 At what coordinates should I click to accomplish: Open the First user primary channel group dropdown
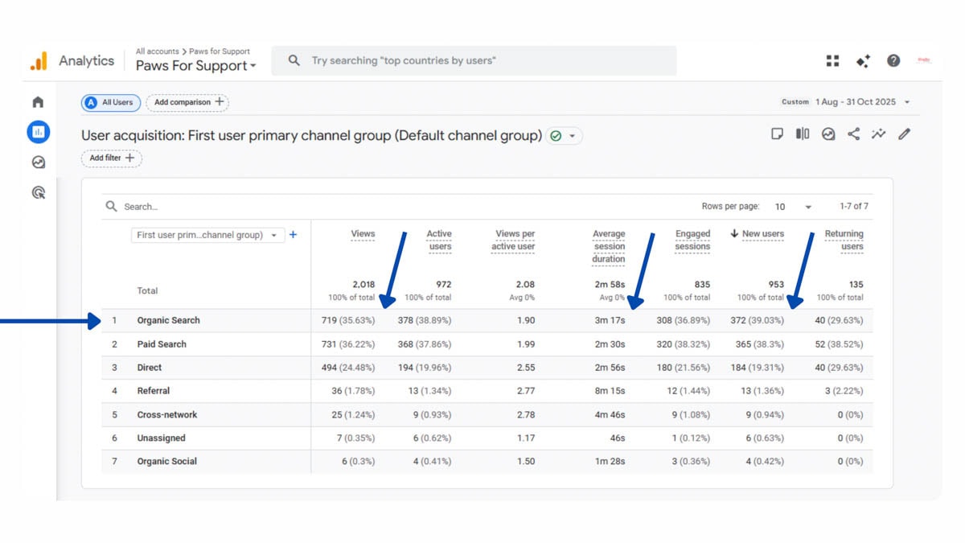(207, 235)
